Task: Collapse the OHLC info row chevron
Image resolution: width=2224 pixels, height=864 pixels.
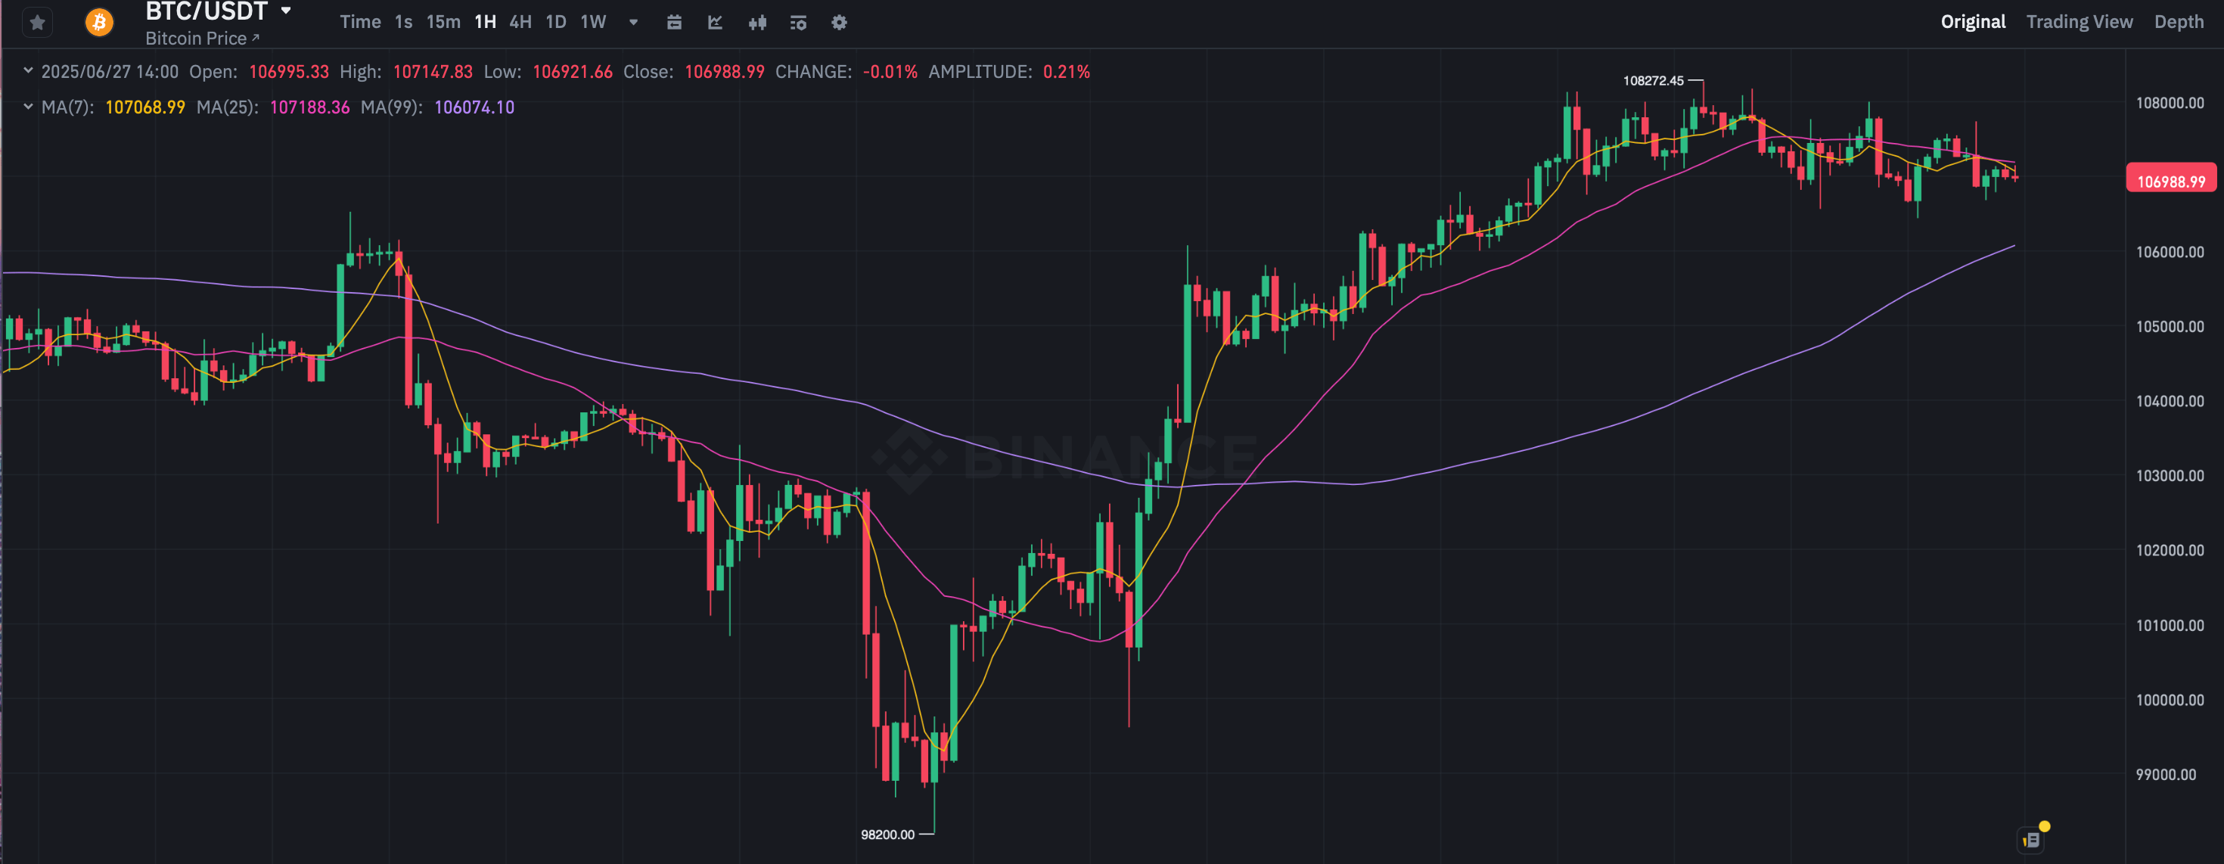Action: 28,71
